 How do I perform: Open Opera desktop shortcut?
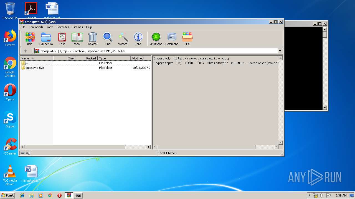coord(10,92)
